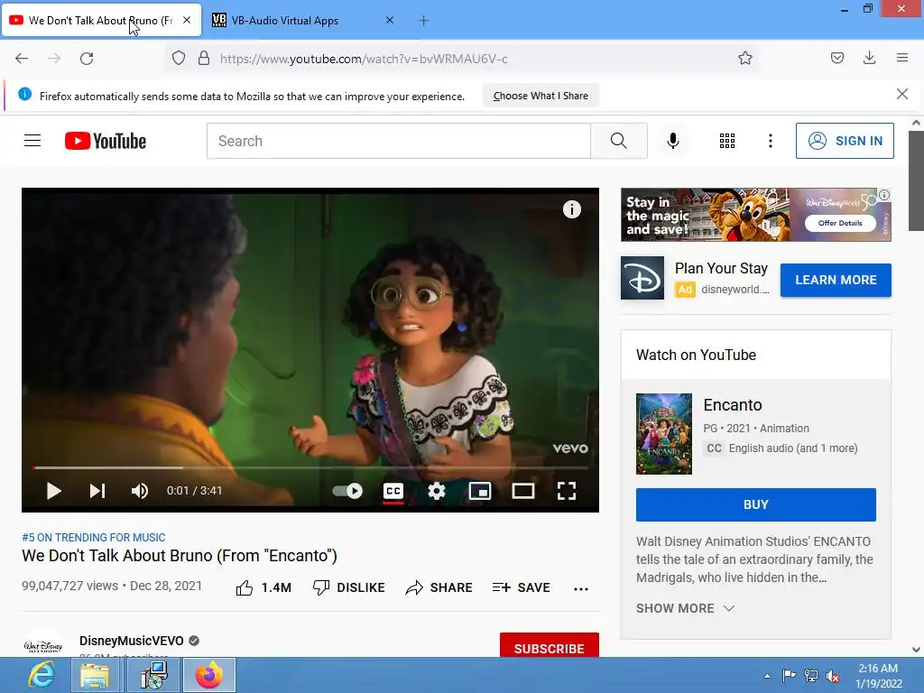Viewport: 924px width, 693px height.
Task: Focus the YouTube search box
Action: tap(398, 141)
